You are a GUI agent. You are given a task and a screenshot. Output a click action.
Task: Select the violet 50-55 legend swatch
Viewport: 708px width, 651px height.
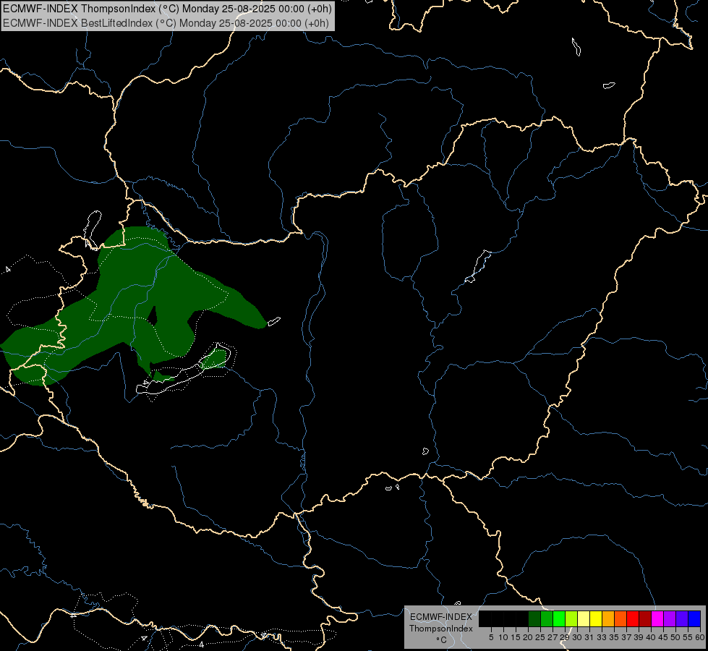682,618
